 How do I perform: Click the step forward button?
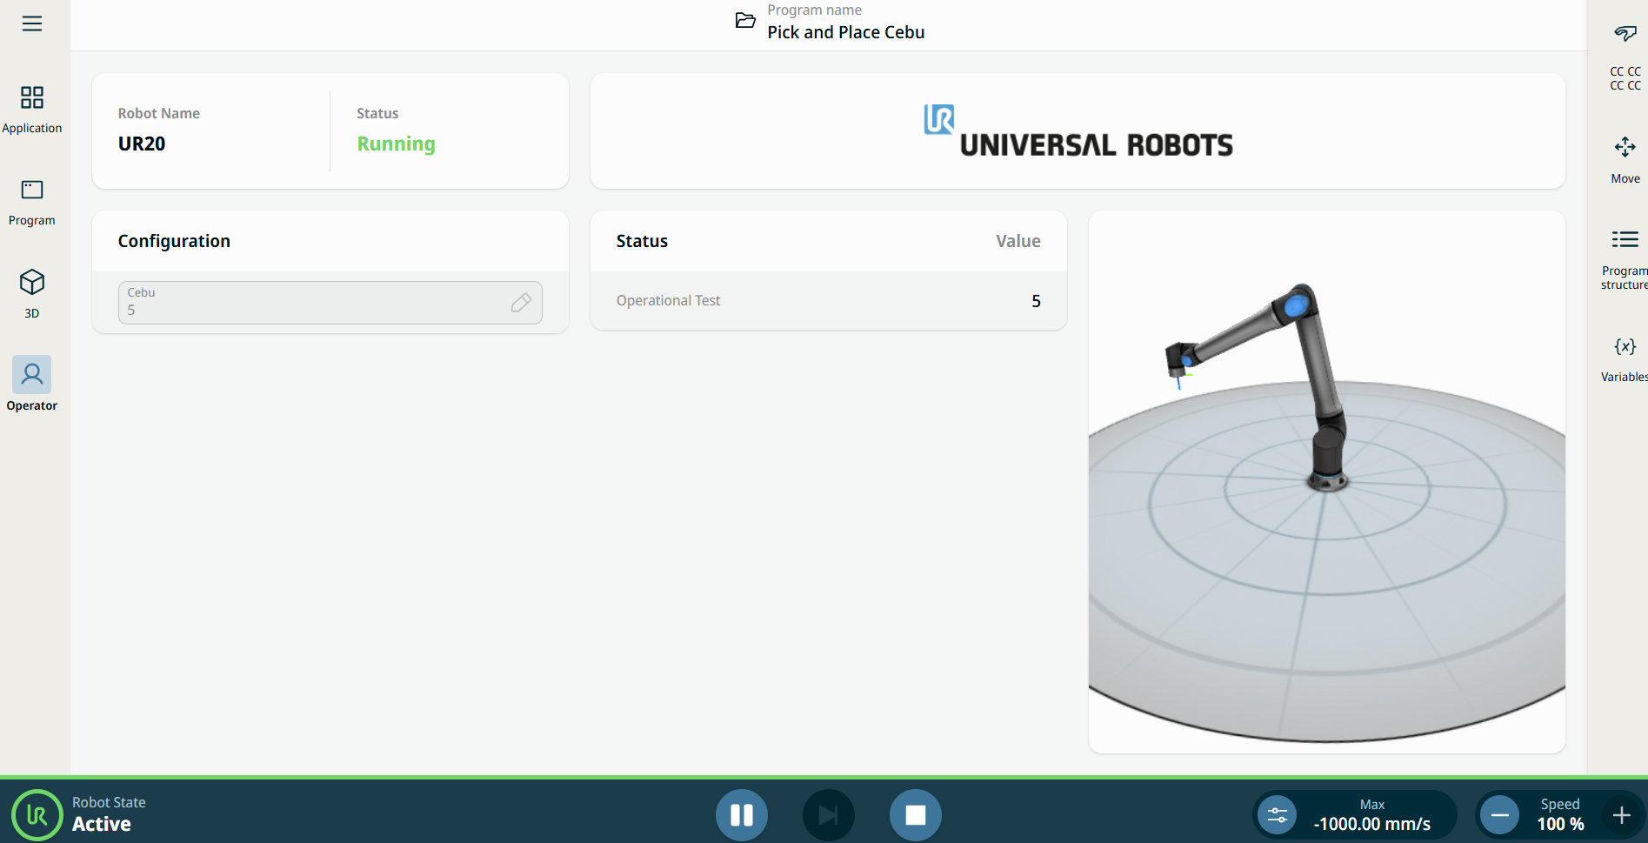(x=828, y=815)
